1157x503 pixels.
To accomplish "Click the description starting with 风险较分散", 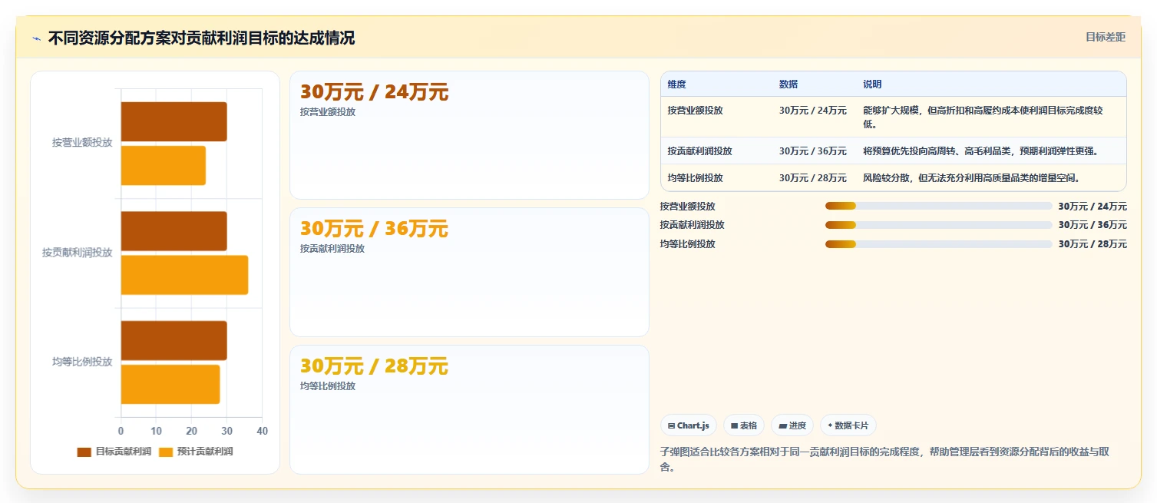I will pyautogui.click(x=972, y=178).
